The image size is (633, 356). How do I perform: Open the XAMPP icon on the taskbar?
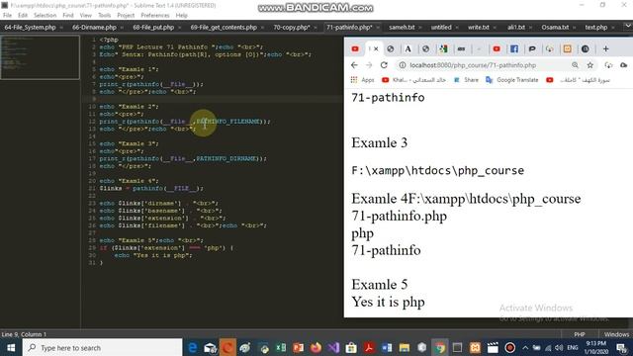point(475,347)
